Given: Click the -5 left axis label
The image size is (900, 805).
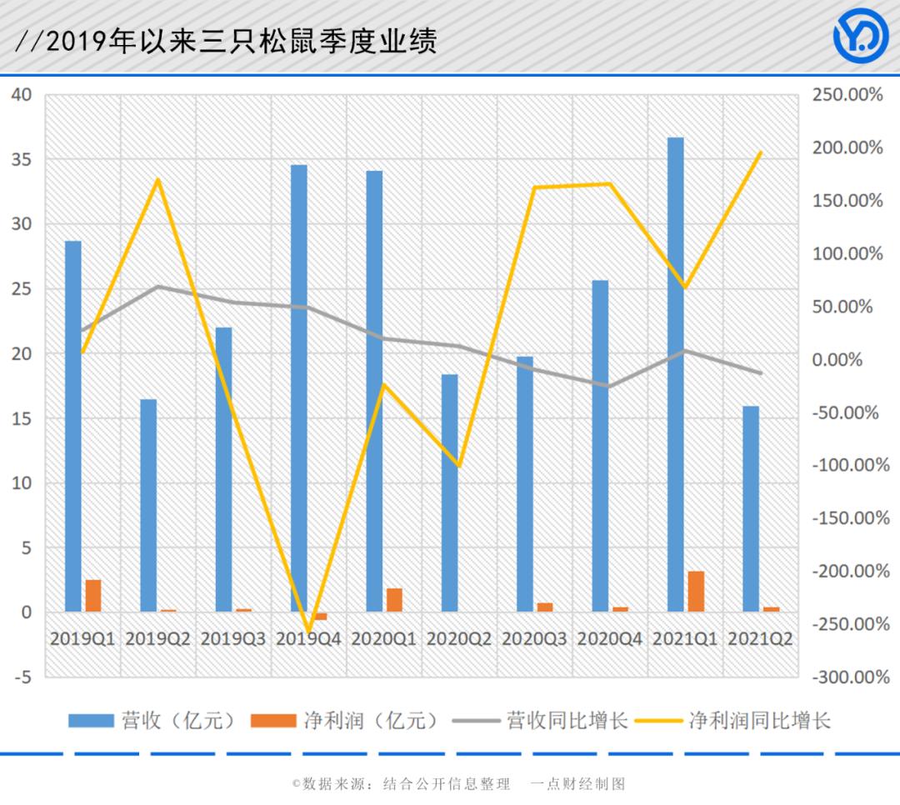Looking at the screenshot, I should tap(23, 677).
